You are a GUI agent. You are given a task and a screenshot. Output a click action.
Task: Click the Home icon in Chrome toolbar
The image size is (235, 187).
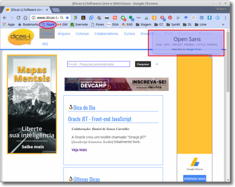pyautogui.click(x=25, y=18)
